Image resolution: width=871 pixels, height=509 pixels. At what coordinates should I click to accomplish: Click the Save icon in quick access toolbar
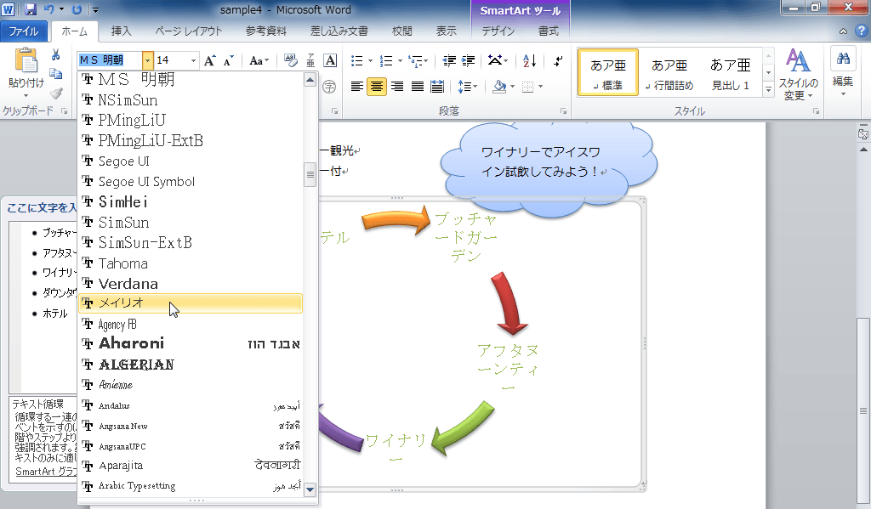point(31,9)
